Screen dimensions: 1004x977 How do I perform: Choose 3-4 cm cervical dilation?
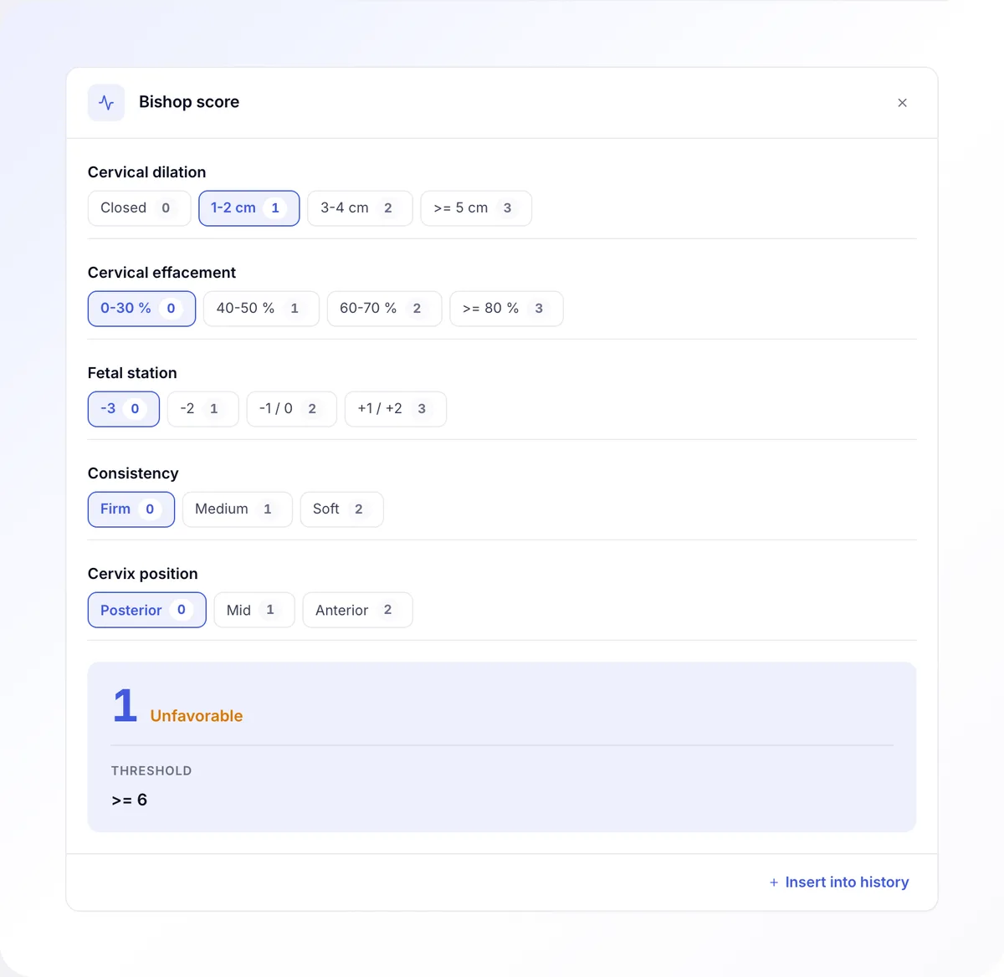(360, 208)
